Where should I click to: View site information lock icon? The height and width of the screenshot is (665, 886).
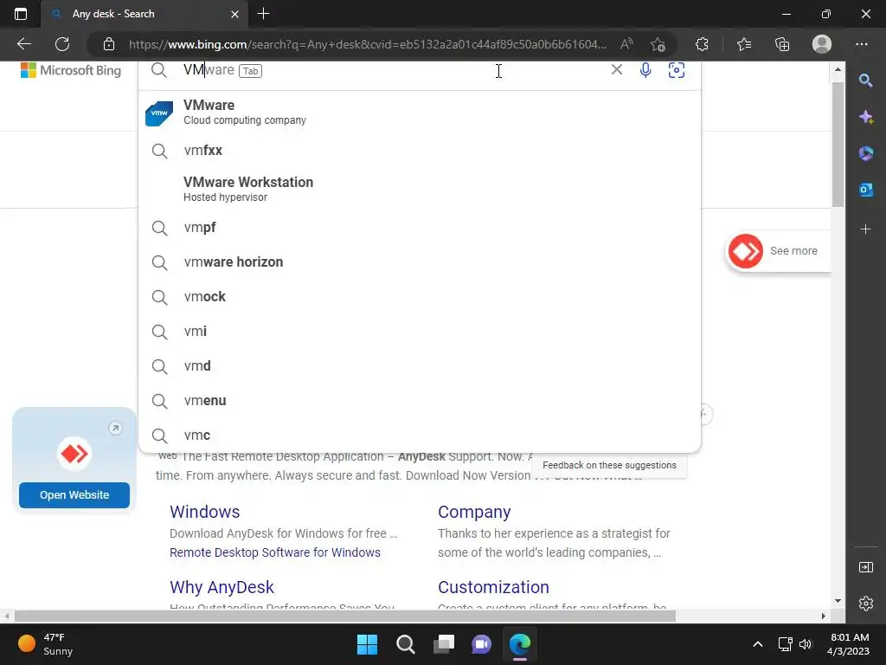(x=109, y=44)
